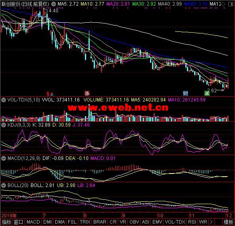Choose the OBV indicator tab

click(134, 222)
